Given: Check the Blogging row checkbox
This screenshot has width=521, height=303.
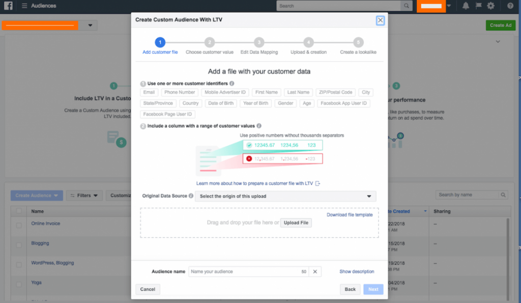Looking at the screenshot, I should [19, 245].
